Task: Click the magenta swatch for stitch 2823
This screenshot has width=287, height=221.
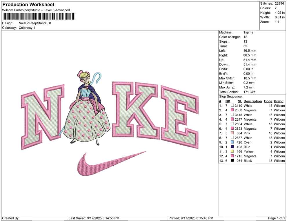Action: pos(232,128)
